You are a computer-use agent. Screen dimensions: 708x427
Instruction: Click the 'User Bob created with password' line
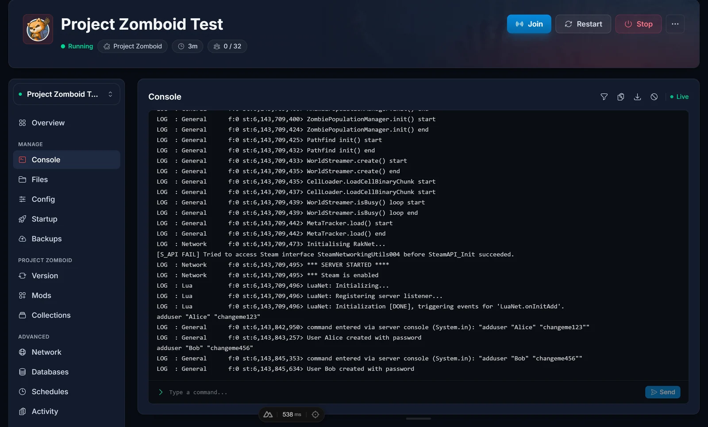285,369
